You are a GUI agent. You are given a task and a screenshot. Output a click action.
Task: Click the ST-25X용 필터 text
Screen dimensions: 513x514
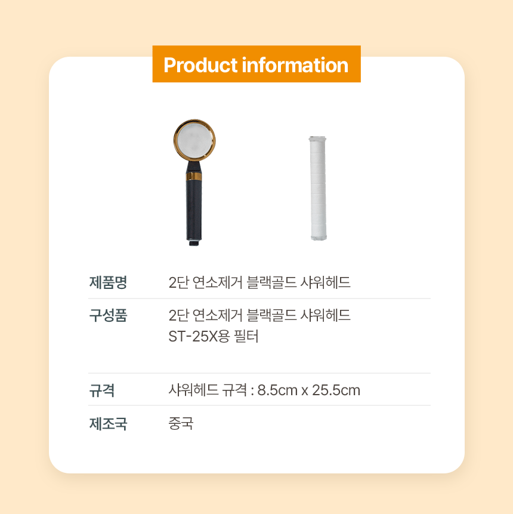click(213, 337)
